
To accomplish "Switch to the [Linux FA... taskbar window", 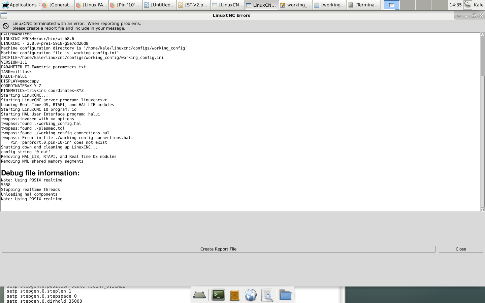I will tap(92, 5).
